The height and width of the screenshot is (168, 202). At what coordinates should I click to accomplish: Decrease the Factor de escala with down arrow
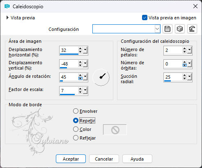[80, 92]
